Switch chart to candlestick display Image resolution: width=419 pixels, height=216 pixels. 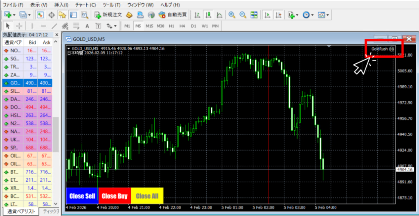click(208, 15)
